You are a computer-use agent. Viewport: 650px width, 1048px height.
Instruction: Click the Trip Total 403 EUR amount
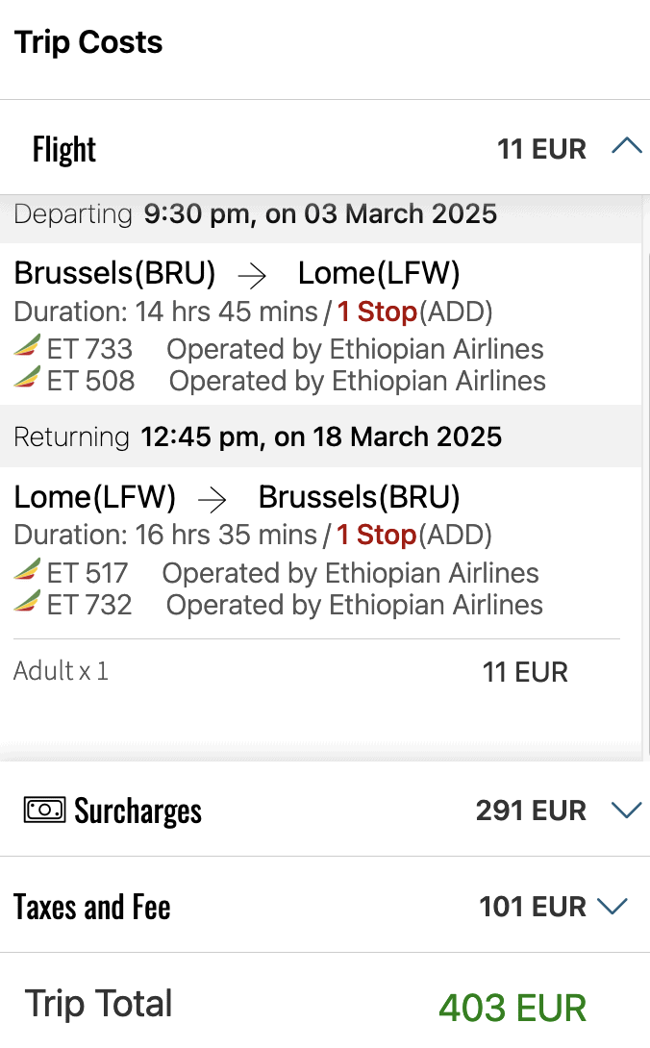click(x=512, y=1008)
